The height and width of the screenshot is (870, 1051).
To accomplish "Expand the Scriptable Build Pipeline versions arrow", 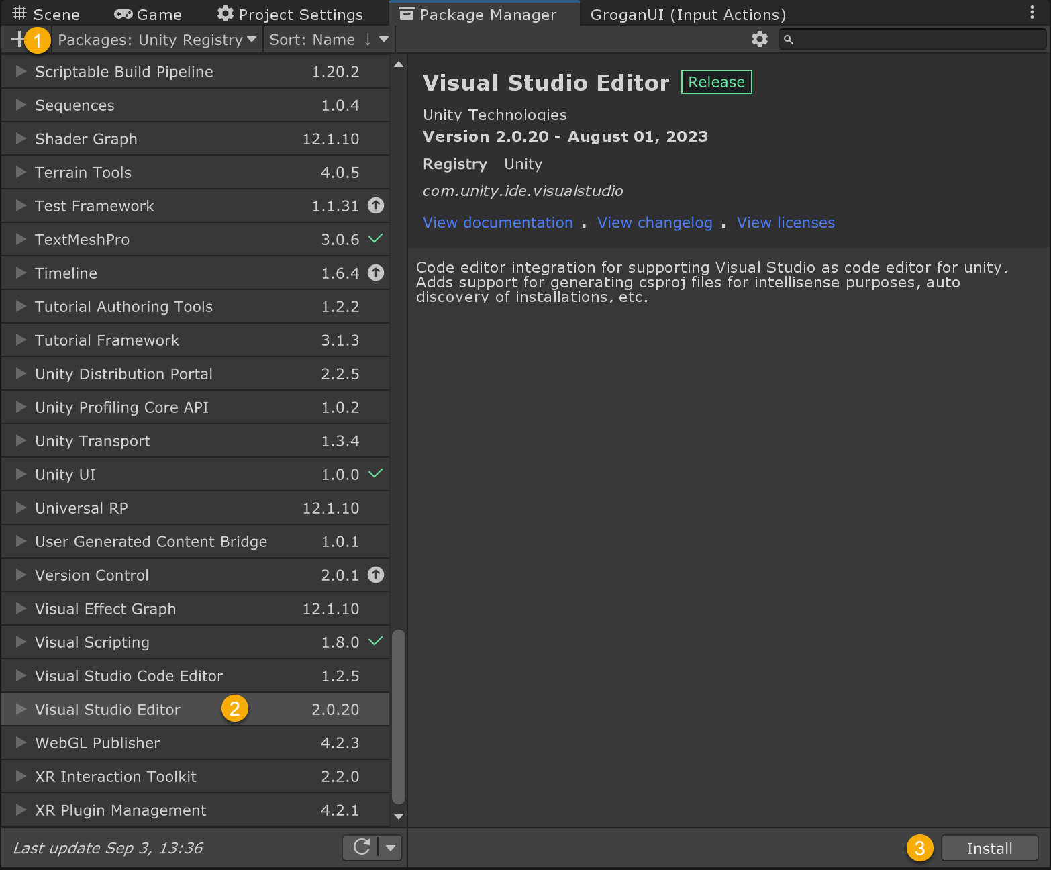I will click(x=21, y=71).
